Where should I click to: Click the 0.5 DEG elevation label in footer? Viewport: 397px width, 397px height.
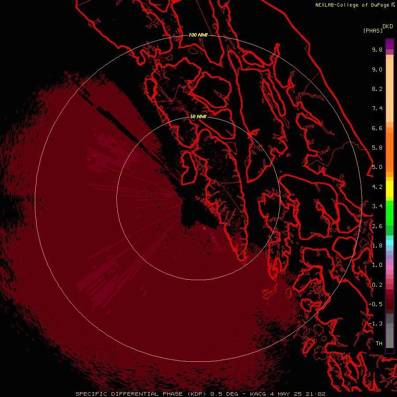[x=225, y=394]
